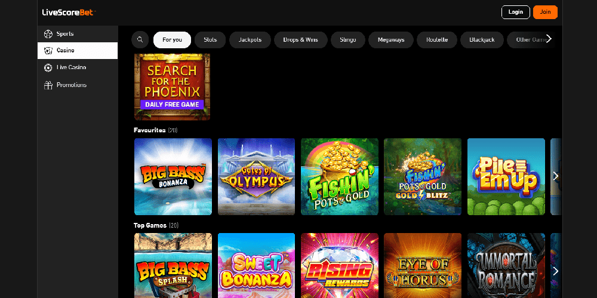Choose the Megaways tab
Image resolution: width=597 pixels, height=298 pixels.
pyautogui.click(x=391, y=39)
